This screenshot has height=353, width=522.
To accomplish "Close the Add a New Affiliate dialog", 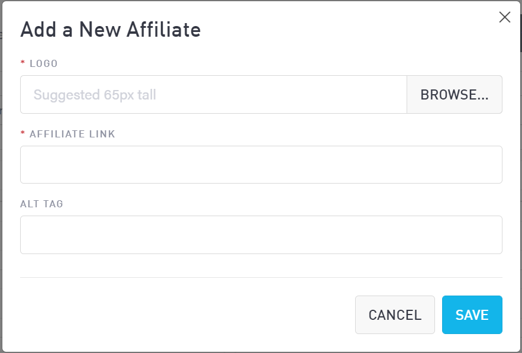I will [x=505, y=17].
